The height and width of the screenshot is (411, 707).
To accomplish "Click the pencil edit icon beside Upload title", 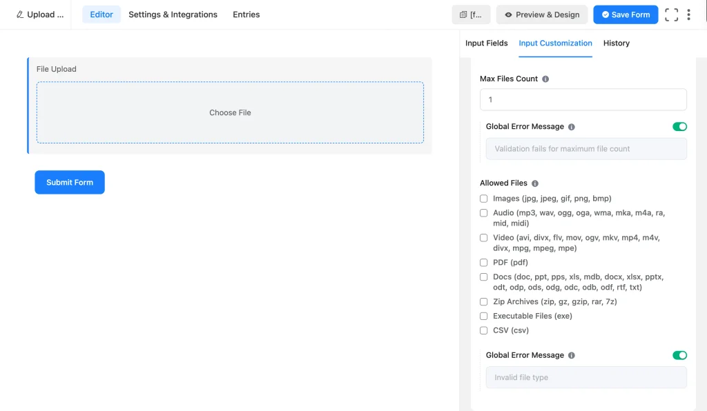I will 20,14.
